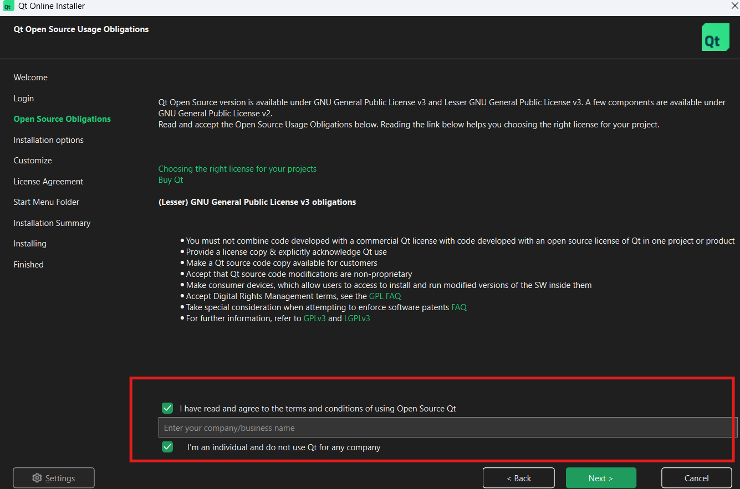This screenshot has height=489, width=740.
Task: Click the Qt icon in the title bar
Action: pos(8,6)
